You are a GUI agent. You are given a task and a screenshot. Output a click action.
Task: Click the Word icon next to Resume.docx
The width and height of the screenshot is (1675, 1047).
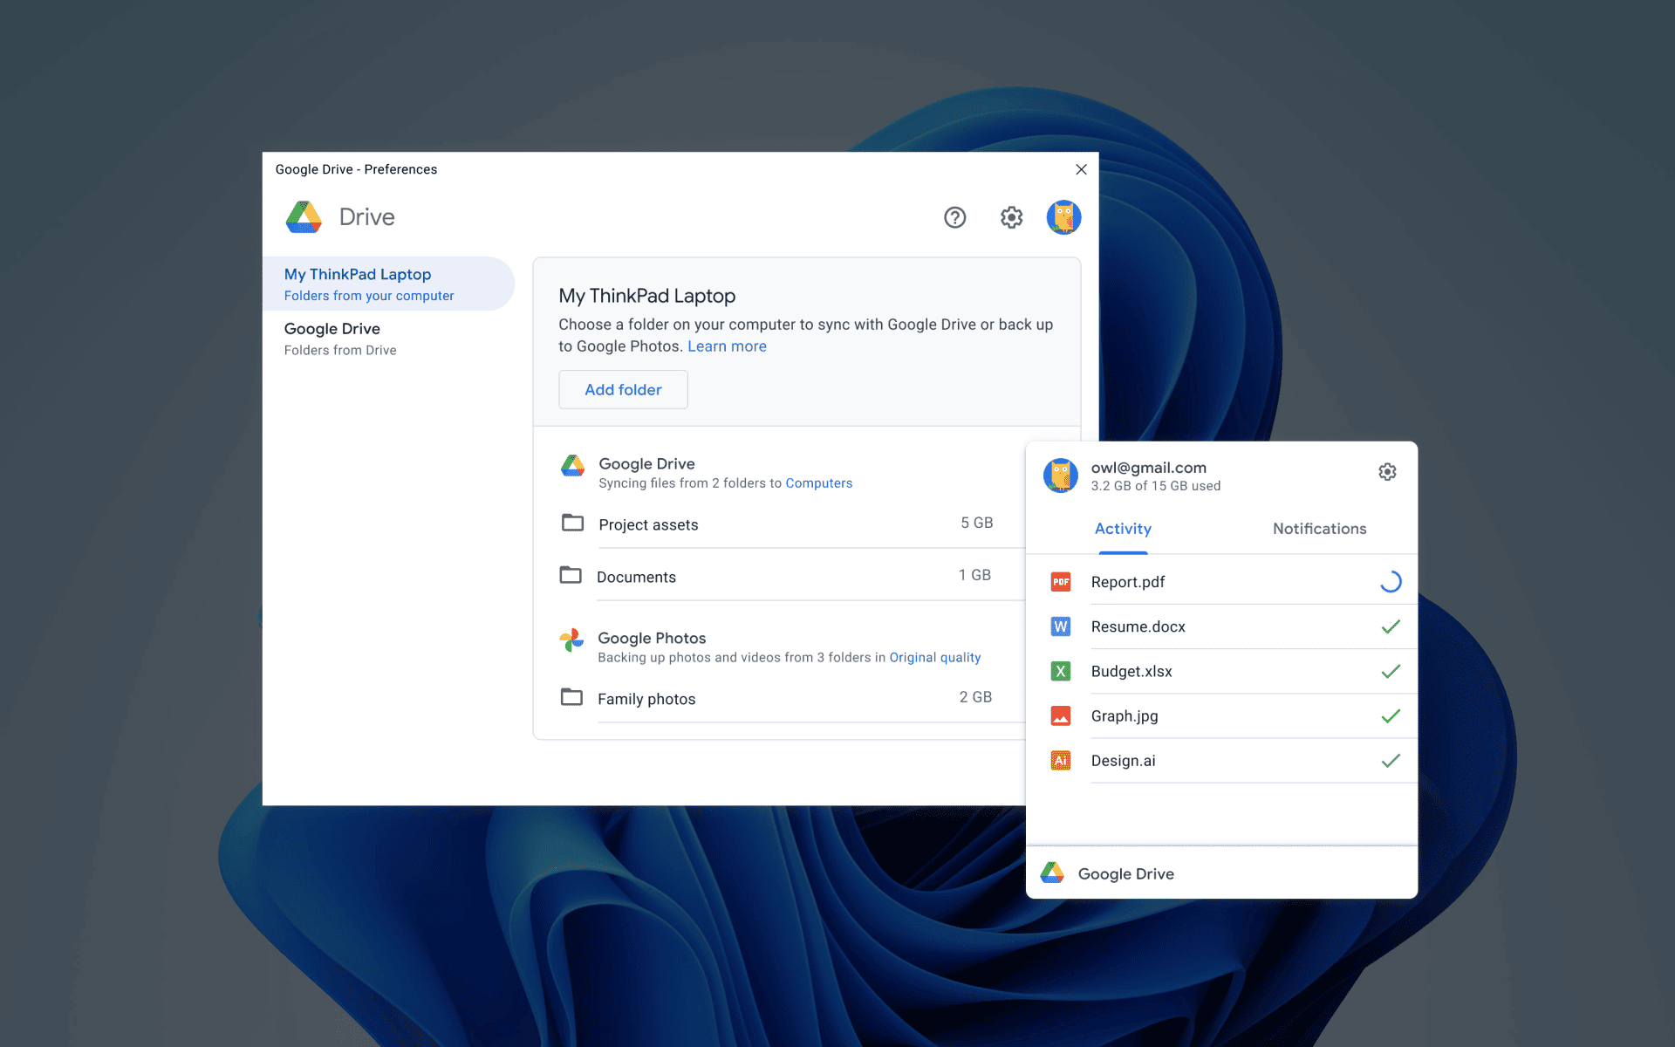(1061, 626)
